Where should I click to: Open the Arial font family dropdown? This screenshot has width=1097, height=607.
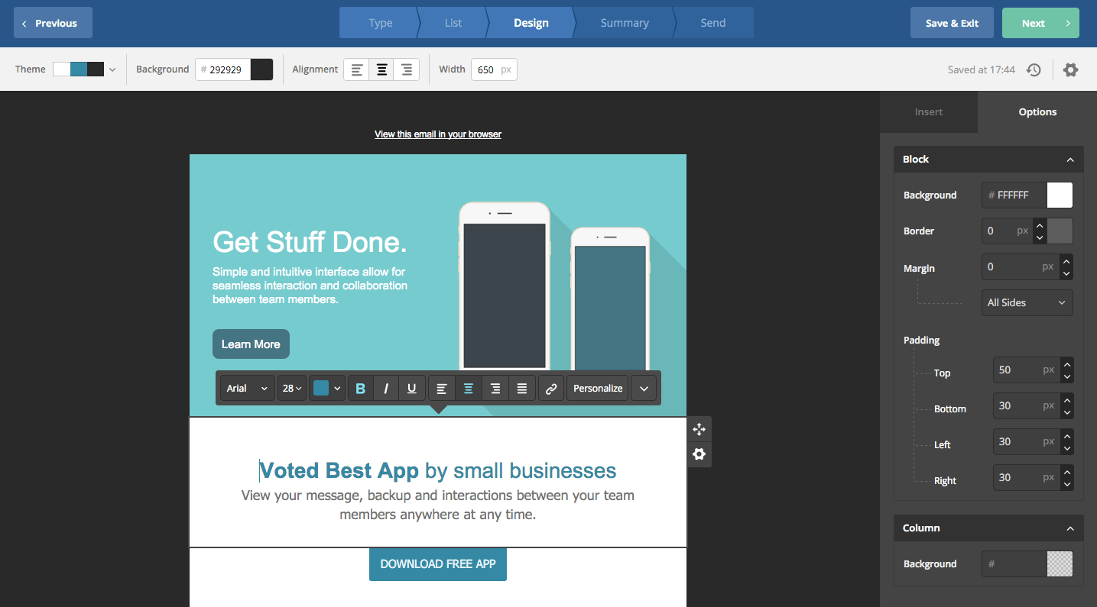(x=246, y=388)
